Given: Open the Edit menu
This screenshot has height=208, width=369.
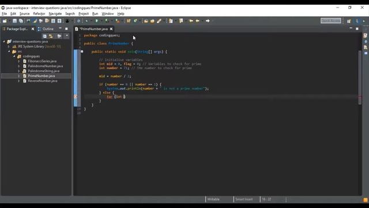Looking at the screenshot, I should pyautogui.click(x=13, y=14).
